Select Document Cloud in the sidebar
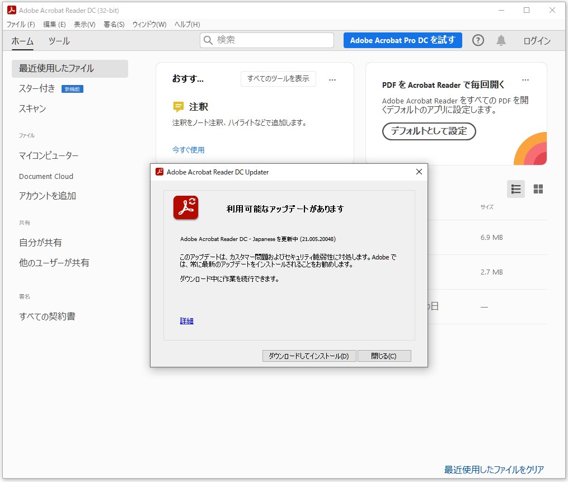This screenshot has height=482, width=568. 45,176
